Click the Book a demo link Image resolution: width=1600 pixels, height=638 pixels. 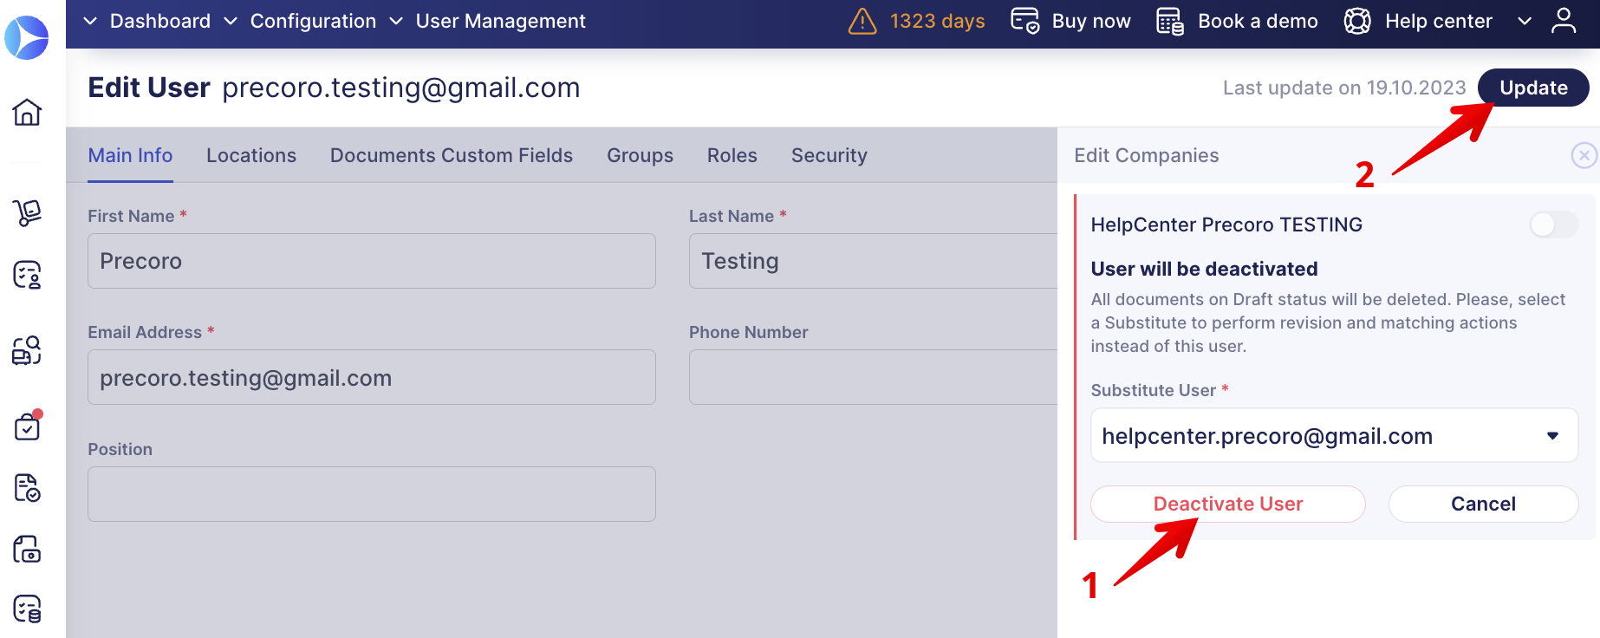pos(1258,21)
